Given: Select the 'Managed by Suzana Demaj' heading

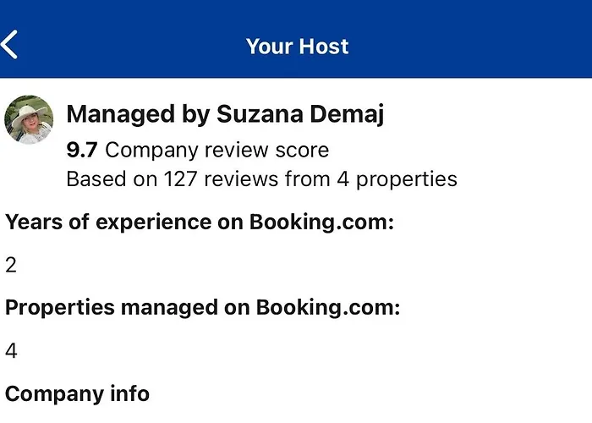Looking at the screenshot, I should click(x=225, y=114).
